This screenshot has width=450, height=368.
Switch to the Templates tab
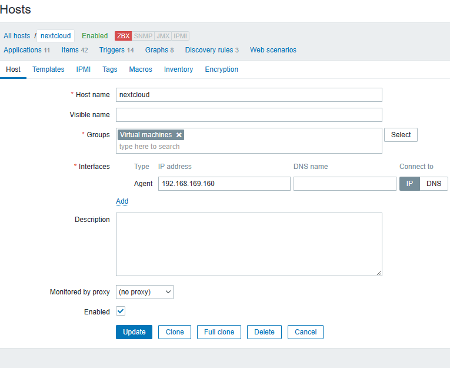pos(48,69)
